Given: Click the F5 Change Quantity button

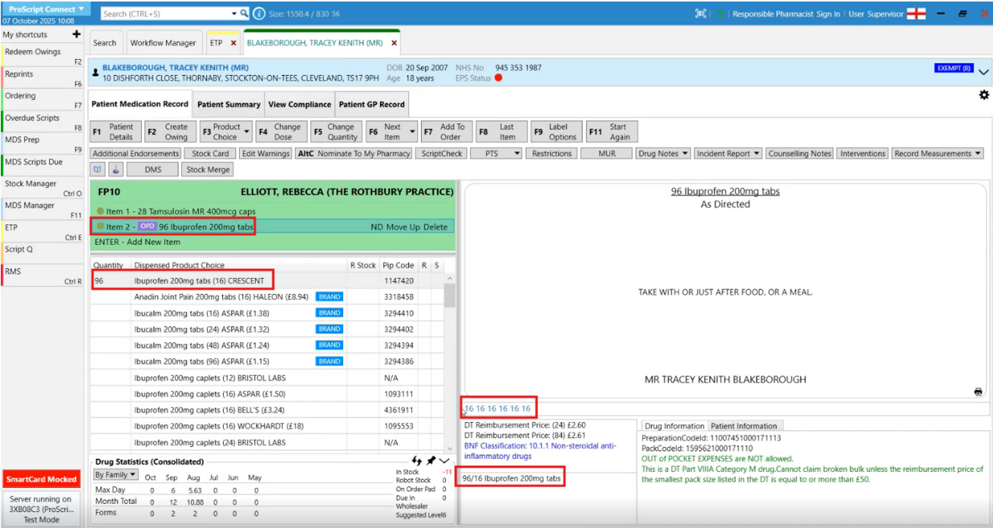Looking at the screenshot, I should 336,132.
